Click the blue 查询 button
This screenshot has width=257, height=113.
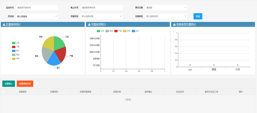click(x=198, y=16)
